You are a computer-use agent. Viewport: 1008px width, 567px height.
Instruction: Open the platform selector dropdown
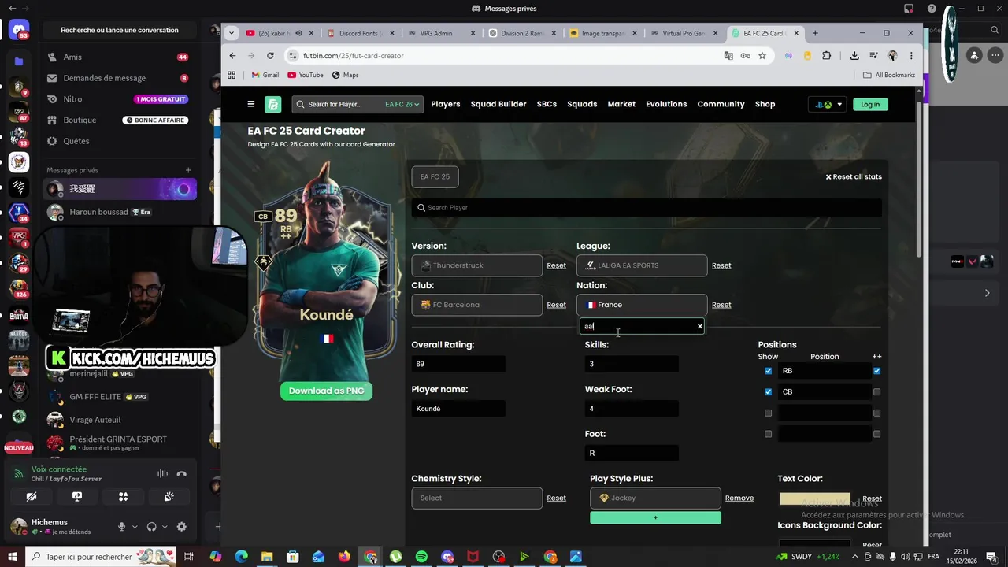(828, 104)
